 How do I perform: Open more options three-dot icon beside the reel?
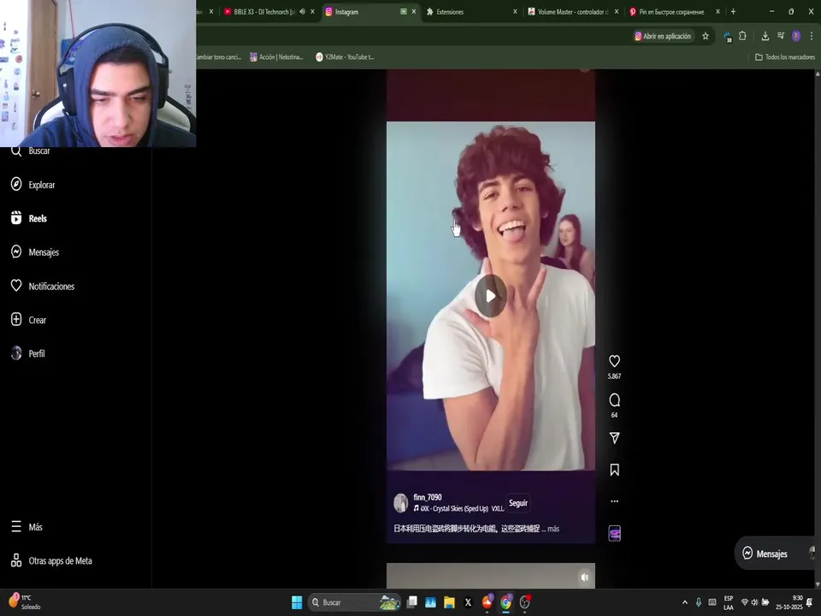[614, 501]
